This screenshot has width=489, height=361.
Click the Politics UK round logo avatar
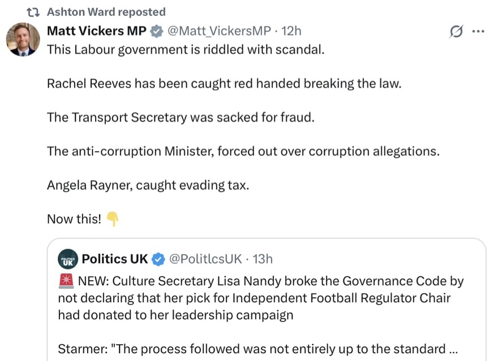(x=68, y=259)
